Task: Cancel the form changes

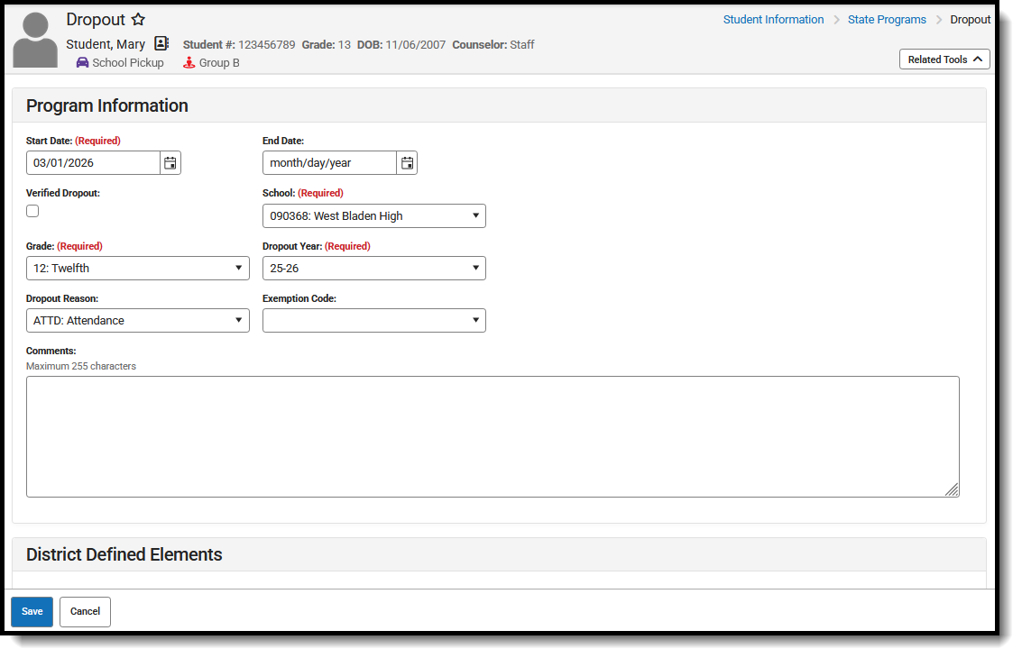Action: [84, 611]
